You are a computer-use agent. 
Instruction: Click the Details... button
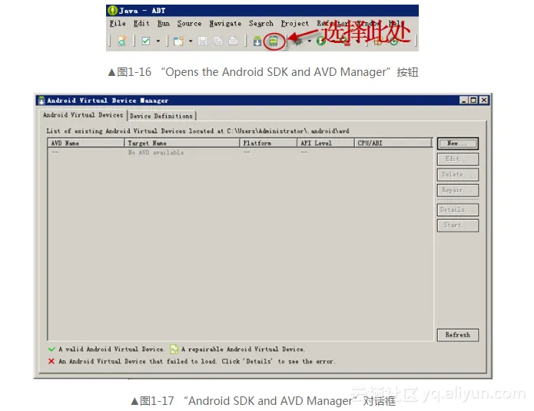[x=458, y=210]
